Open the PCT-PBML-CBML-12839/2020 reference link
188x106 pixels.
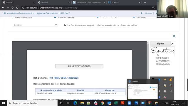tap(63, 78)
